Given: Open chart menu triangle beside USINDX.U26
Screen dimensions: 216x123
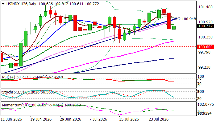Looking at the screenshot, I should point(3,4).
